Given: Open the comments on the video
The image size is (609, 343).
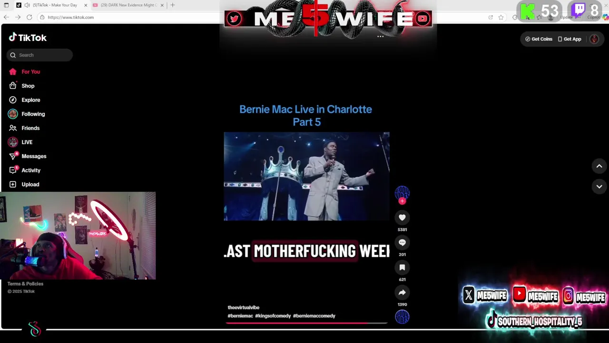Looking at the screenshot, I should 402,242.
